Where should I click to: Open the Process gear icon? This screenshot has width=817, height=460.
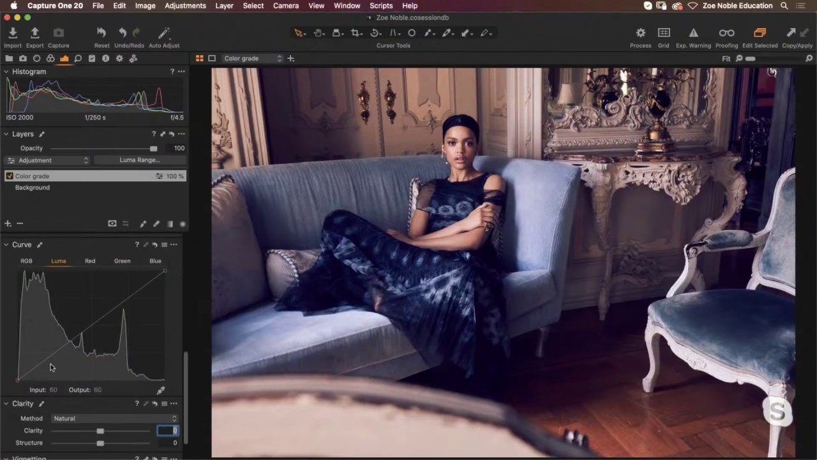click(x=640, y=33)
